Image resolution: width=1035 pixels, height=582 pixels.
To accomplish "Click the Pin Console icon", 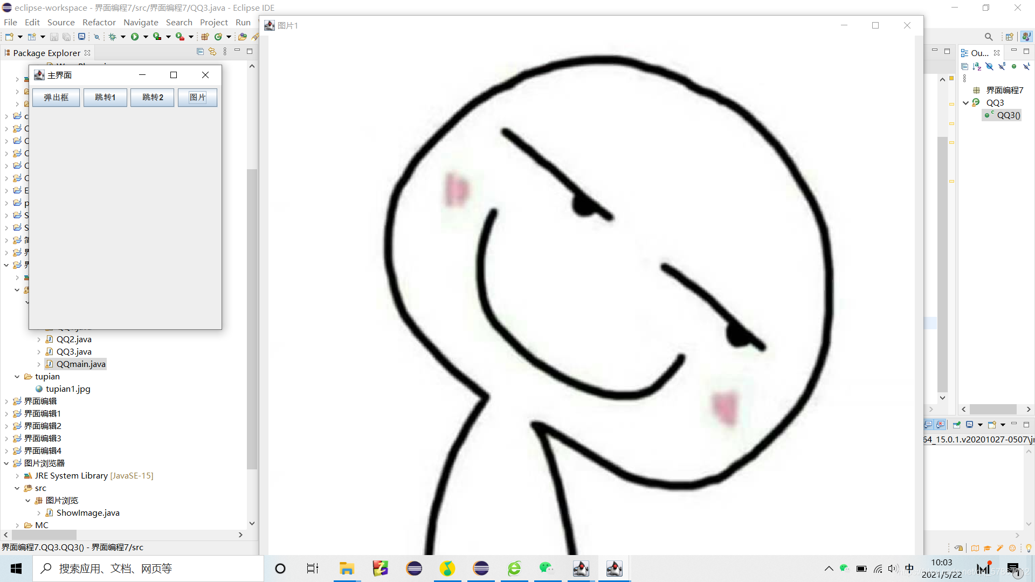I will pyautogui.click(x=956, y=425).
